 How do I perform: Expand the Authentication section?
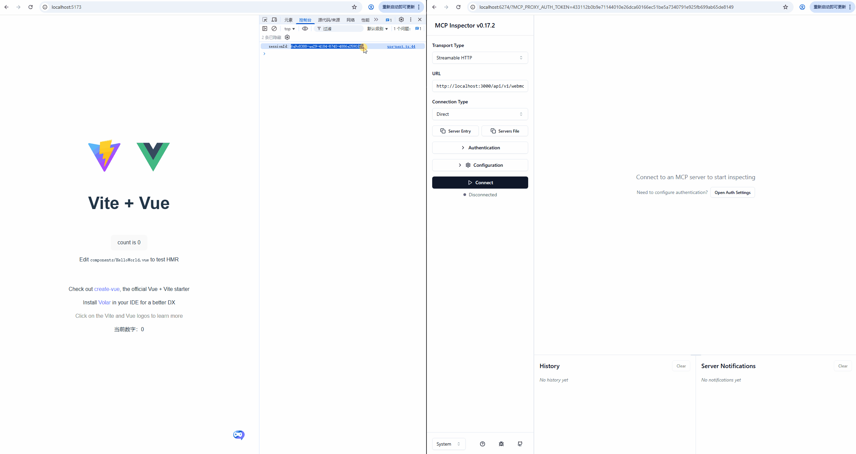(x=480, y=148)
